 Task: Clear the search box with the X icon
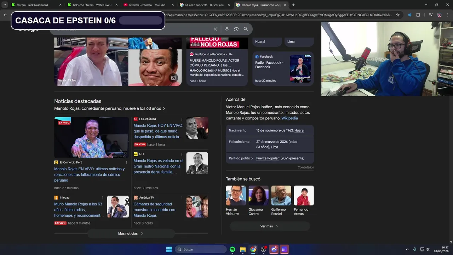point(215,29)
